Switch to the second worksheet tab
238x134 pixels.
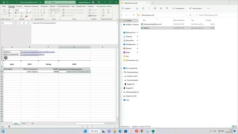(x=24, y=123)
